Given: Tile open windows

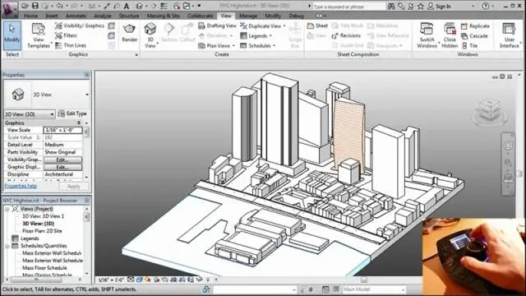Looking at the screenshot, I should point(469,46).
